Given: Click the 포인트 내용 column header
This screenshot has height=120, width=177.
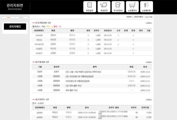Looking at the screenshot, I should click(114, 107).
